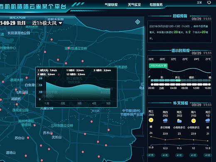Click the station dot beside 苏台山

(28, 137)
